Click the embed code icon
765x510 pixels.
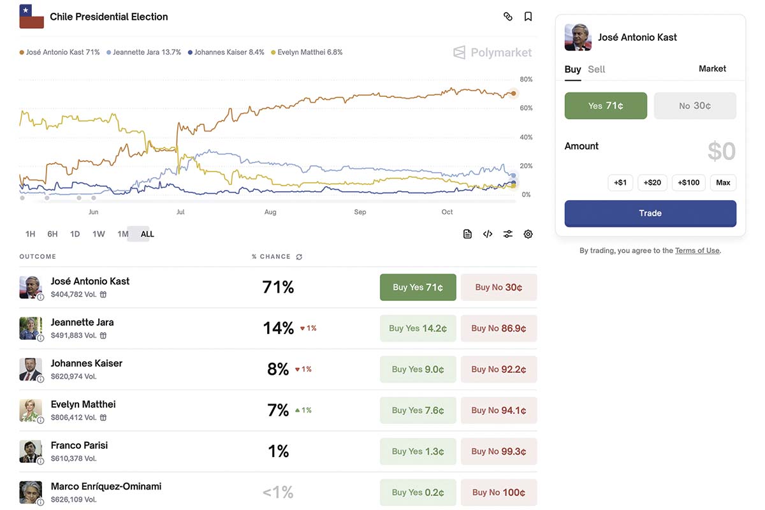pyautogui.click(x=488, y=234)
